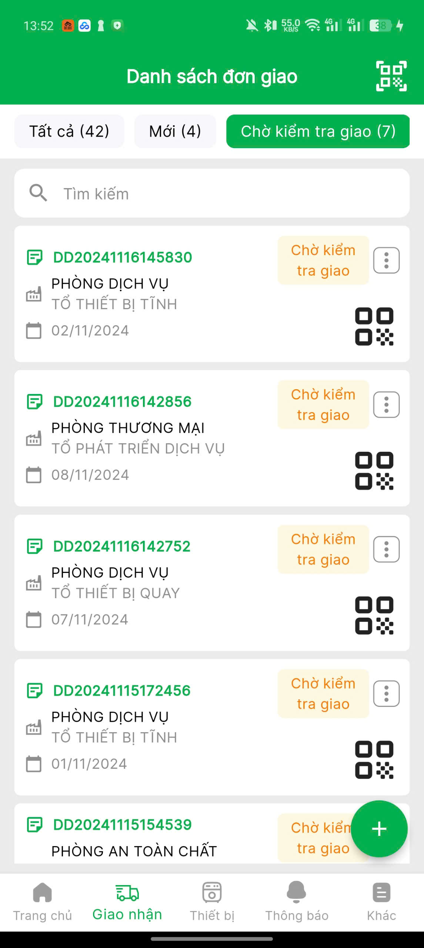
Task: Tap the QR scanner icon in header
Action: point(391,76)
